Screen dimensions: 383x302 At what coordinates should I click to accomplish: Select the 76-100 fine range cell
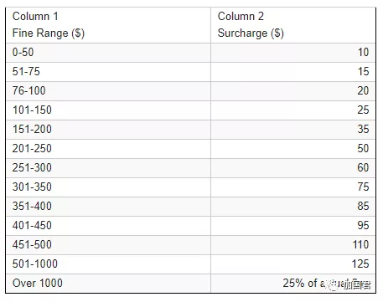tap(108, 91)
